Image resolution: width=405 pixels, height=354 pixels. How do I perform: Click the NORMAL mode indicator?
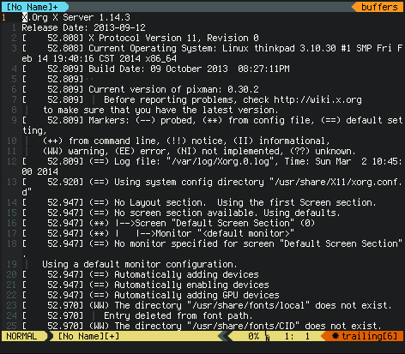(x=21, y=336)
